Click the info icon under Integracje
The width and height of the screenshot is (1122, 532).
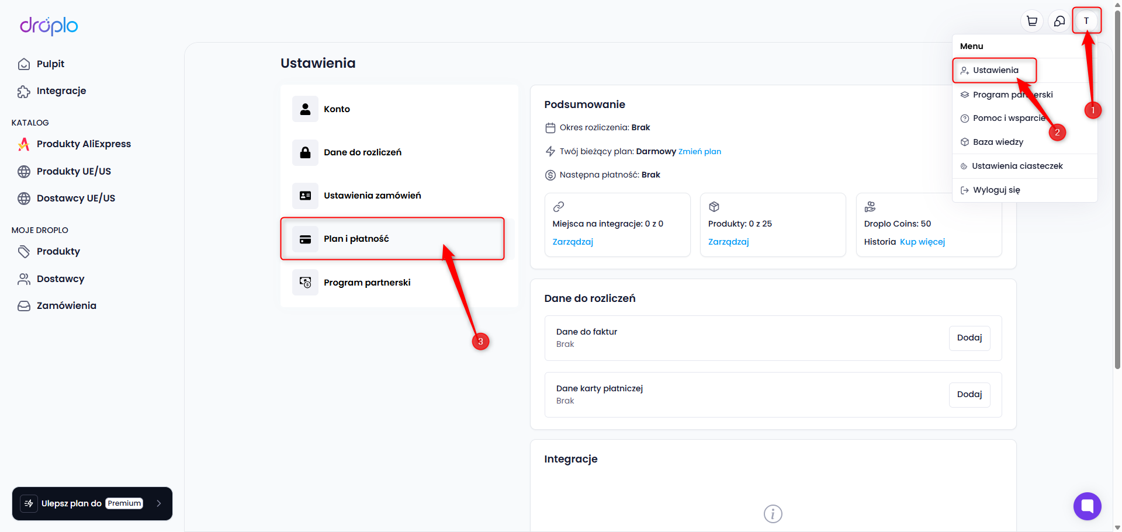773,514
